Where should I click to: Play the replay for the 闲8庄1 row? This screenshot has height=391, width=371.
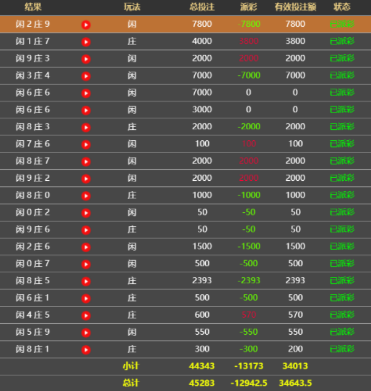pos(86,349)
